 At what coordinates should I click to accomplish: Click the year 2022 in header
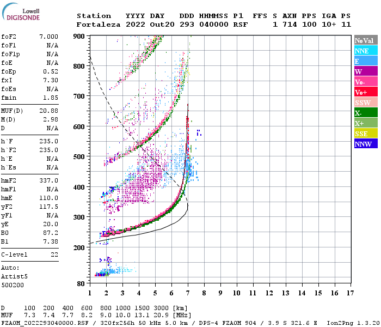pyautogui.click(x=136, y=25)
